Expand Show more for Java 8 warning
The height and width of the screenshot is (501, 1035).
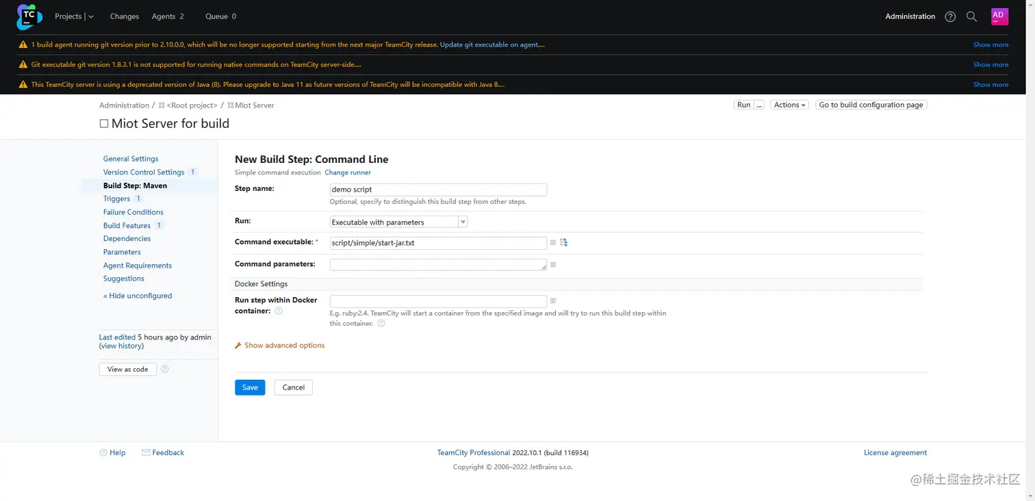pos(991,84)
